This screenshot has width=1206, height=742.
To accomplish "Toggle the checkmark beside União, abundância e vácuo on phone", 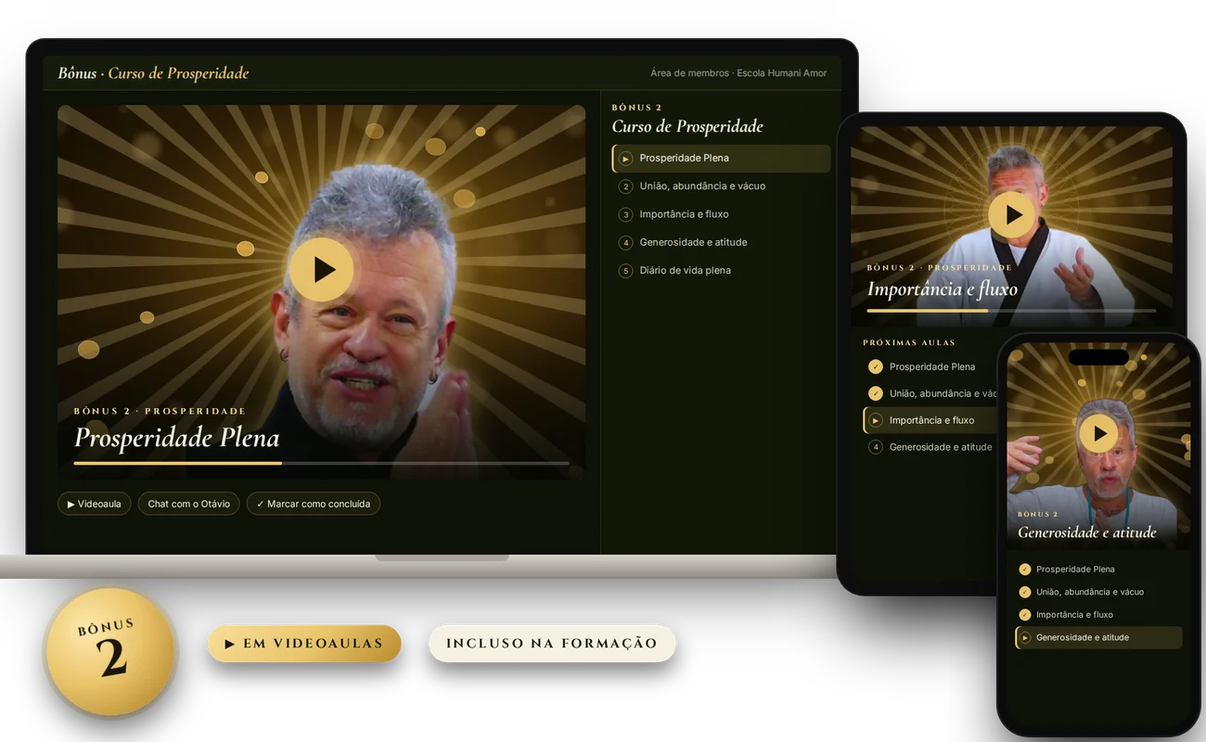I will tap(1025, 592).
